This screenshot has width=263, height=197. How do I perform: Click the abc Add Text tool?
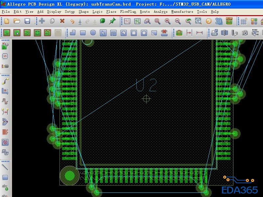(5, 187)
